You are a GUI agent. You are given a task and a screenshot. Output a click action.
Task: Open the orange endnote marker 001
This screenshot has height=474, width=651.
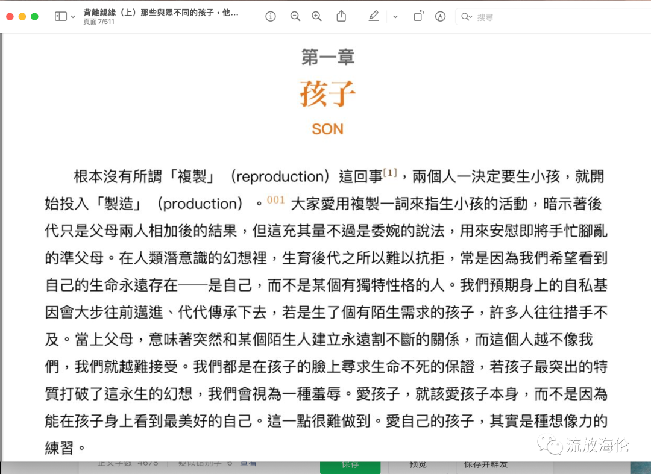(275, 200)
